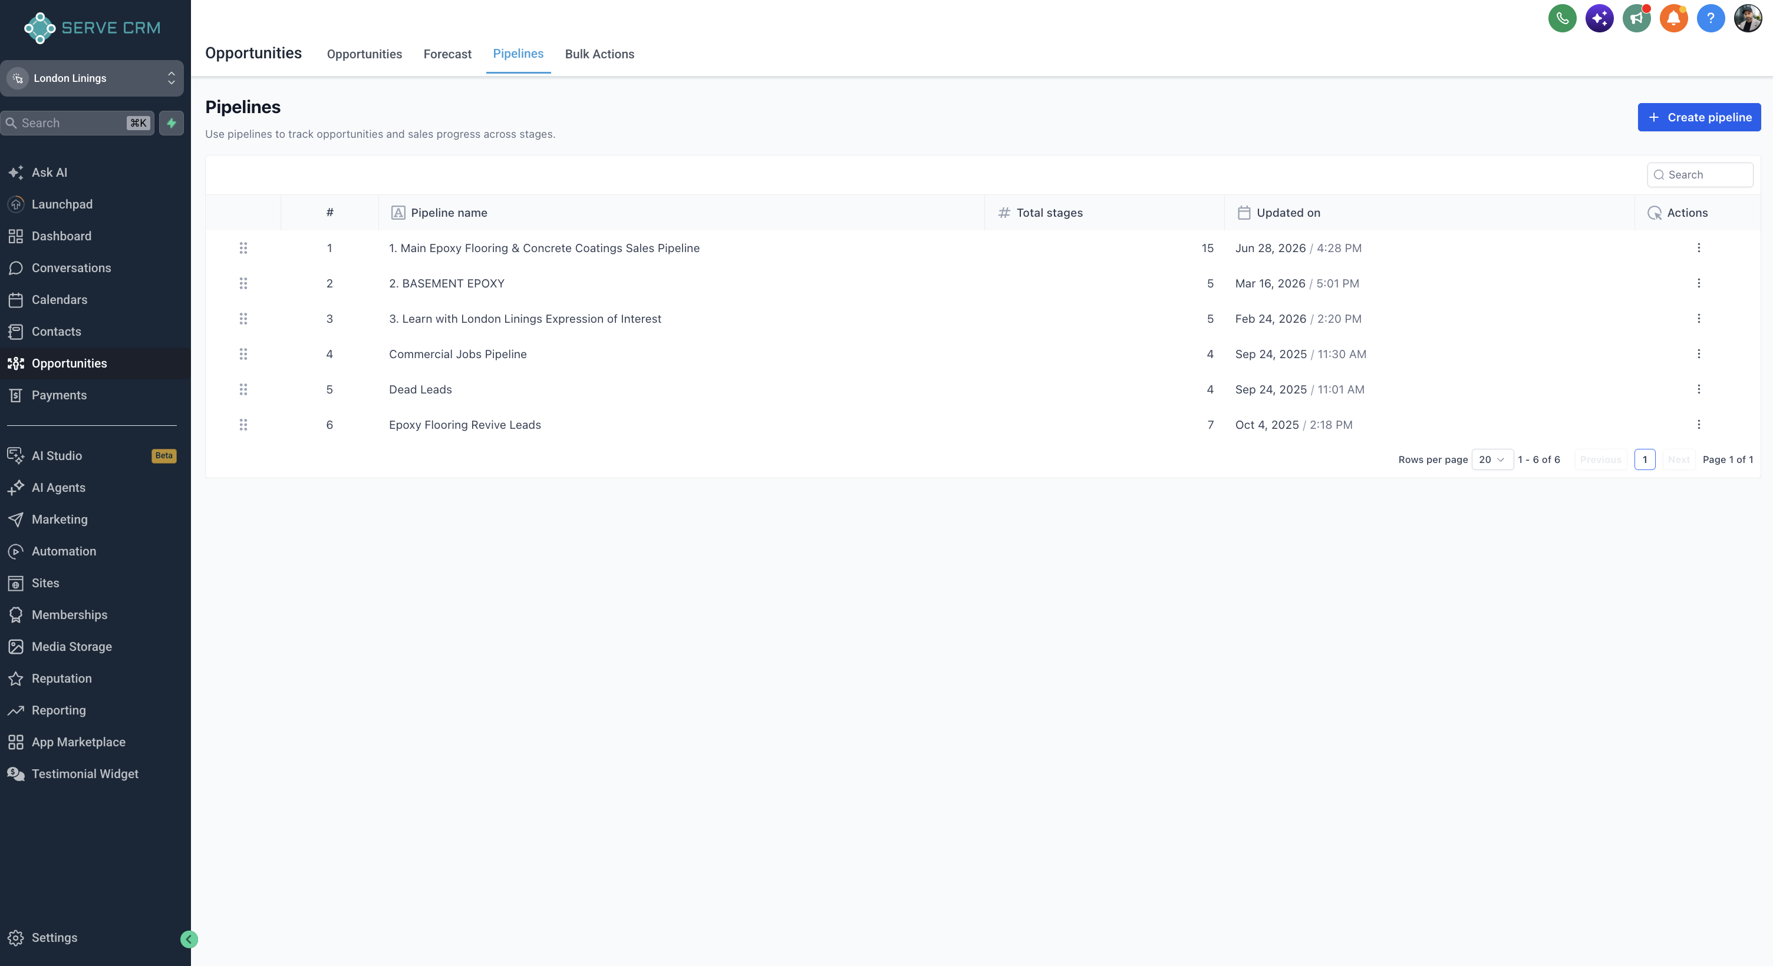1773x966 pixels.
Task: Open the user profile avatar
Action: 1748,19
